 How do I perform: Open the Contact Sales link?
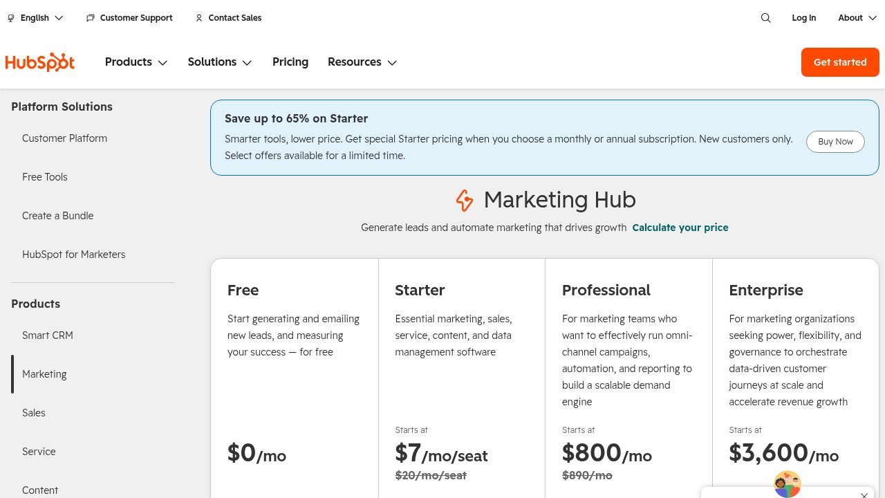pyautogui.click(x=235, y=18)
